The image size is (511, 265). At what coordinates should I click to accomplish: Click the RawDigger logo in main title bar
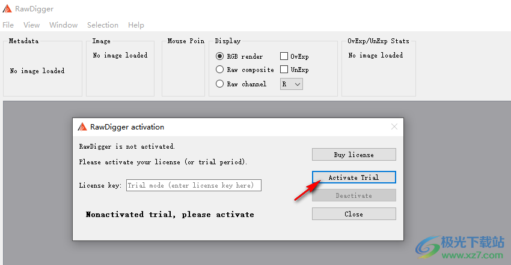[x=7, y=9]
